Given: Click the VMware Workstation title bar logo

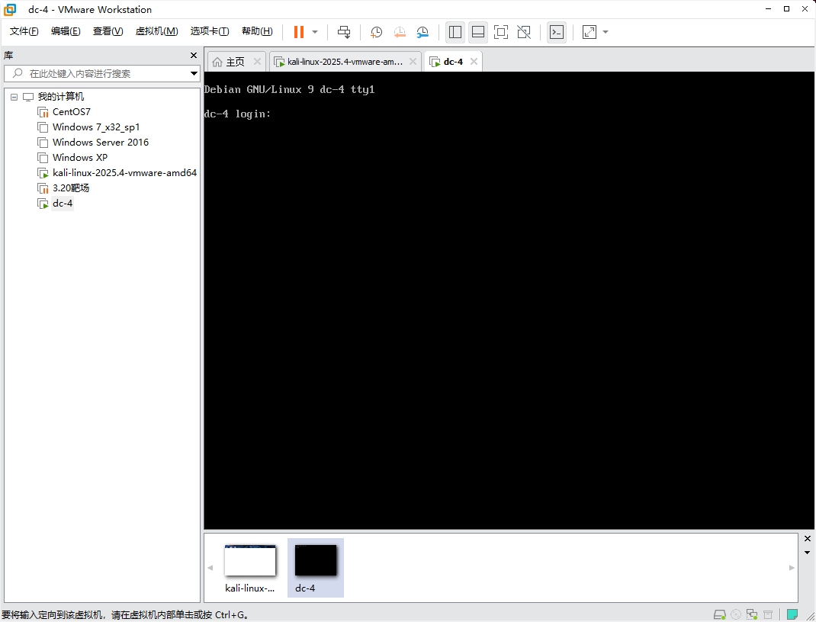Looking at the screenshot, I should (10, 9).
